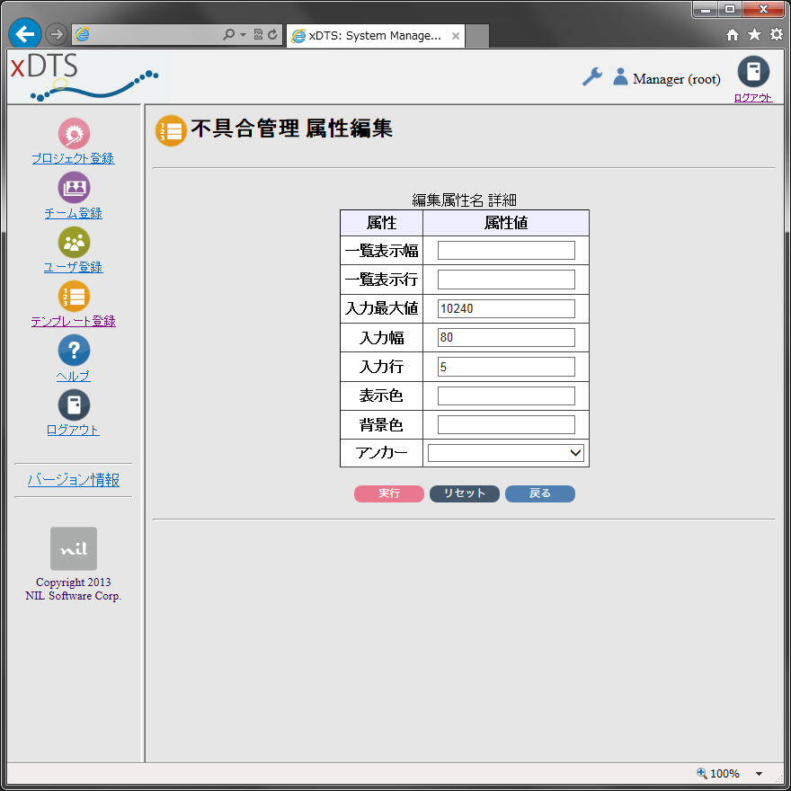Image resolution: width=791 pixels, height=791 pixels.
Task: Click the project registration gear icon
Action: tap(74, 134)
